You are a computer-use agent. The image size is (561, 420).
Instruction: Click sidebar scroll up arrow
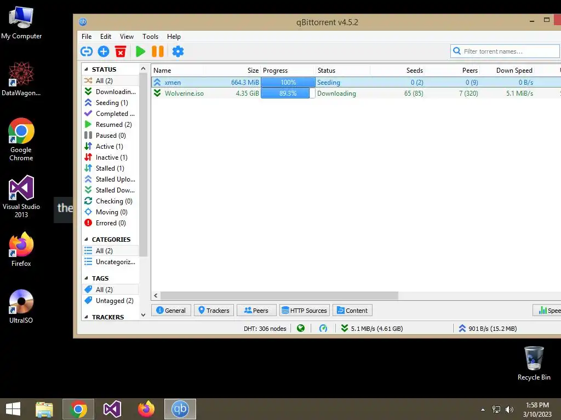click(143, 68)
